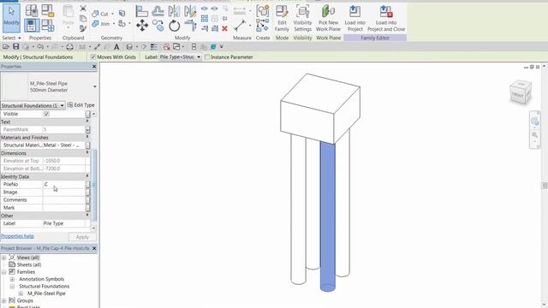
Task: Open the M_Pile-Steel Pipe type selector dropdown
Action: click(x=95, y=86)
